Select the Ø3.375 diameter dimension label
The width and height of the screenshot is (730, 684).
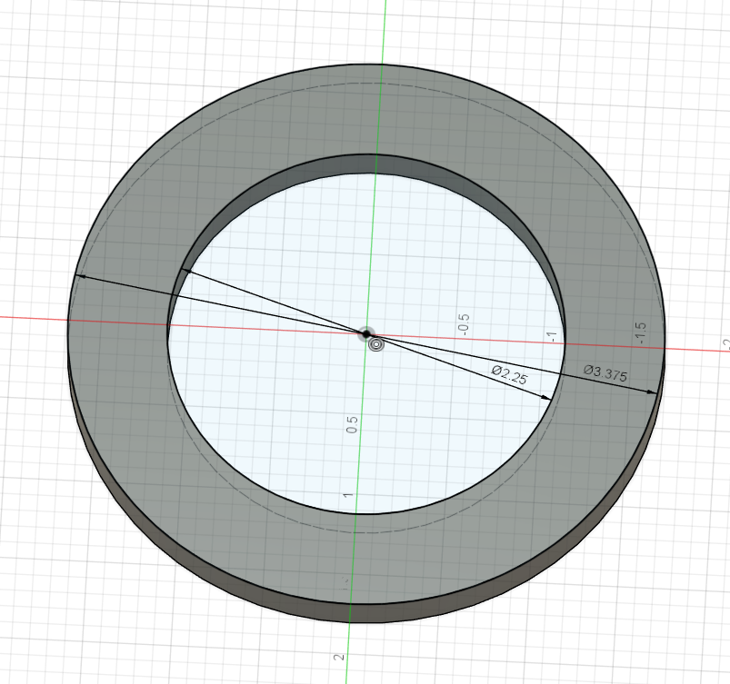tap(605, 373)
